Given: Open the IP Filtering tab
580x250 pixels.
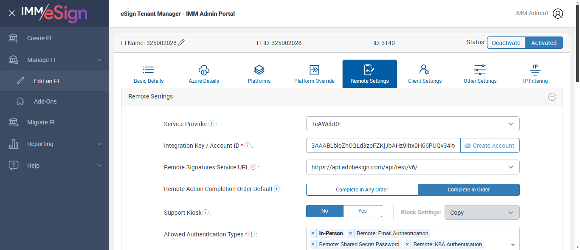Looking at the screenshot, I should 535,74.
